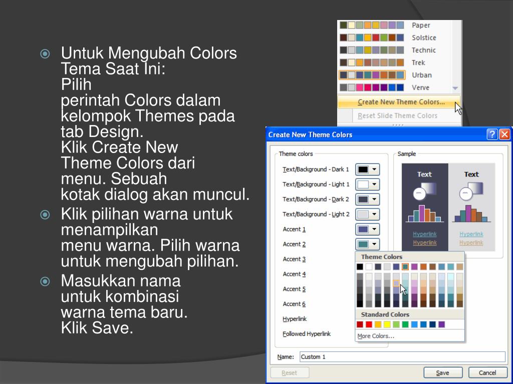
Task: Open Text/Background - Dark 1 color dropdown
Action: coord(367,169)
